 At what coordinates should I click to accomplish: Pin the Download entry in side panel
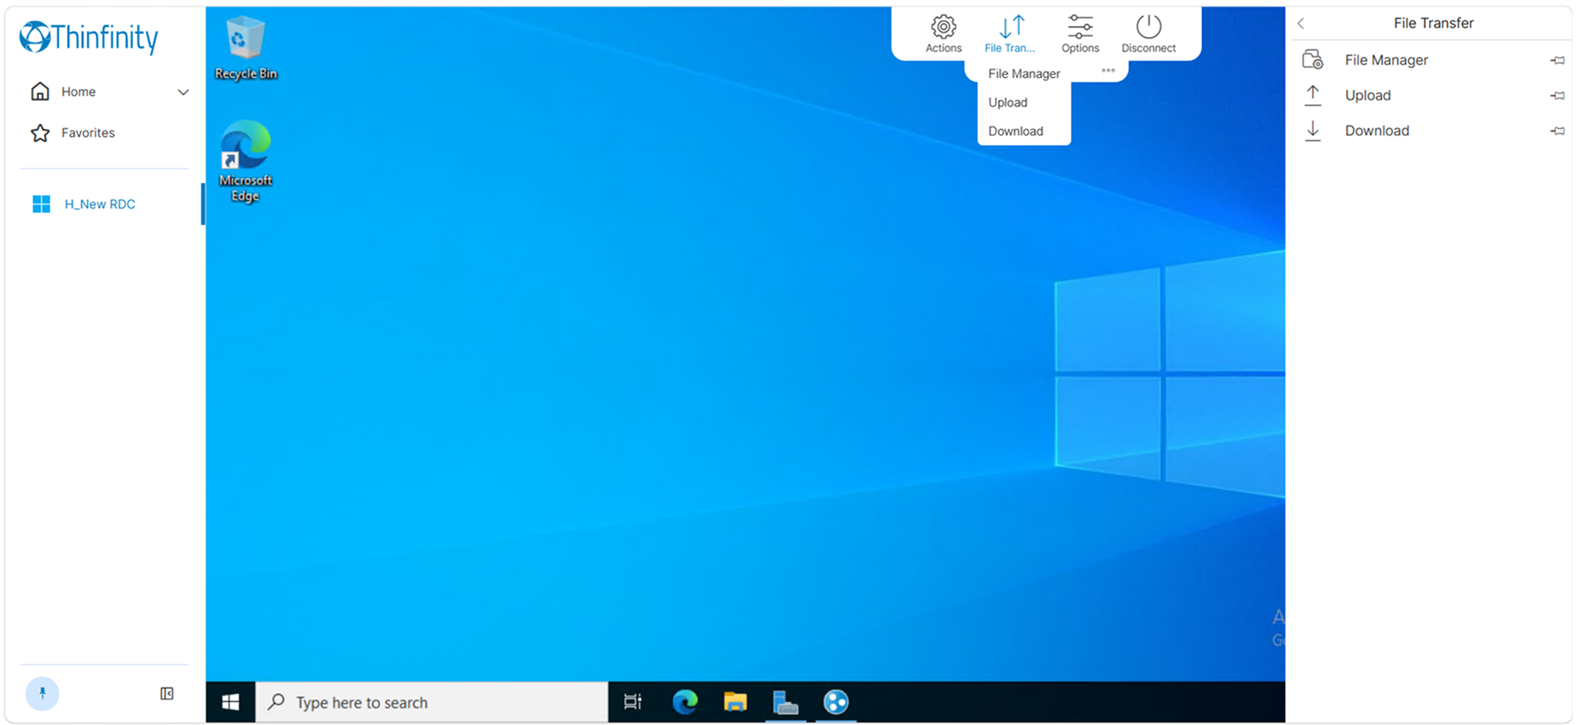pyautogui.click(x=1557, y=131)
